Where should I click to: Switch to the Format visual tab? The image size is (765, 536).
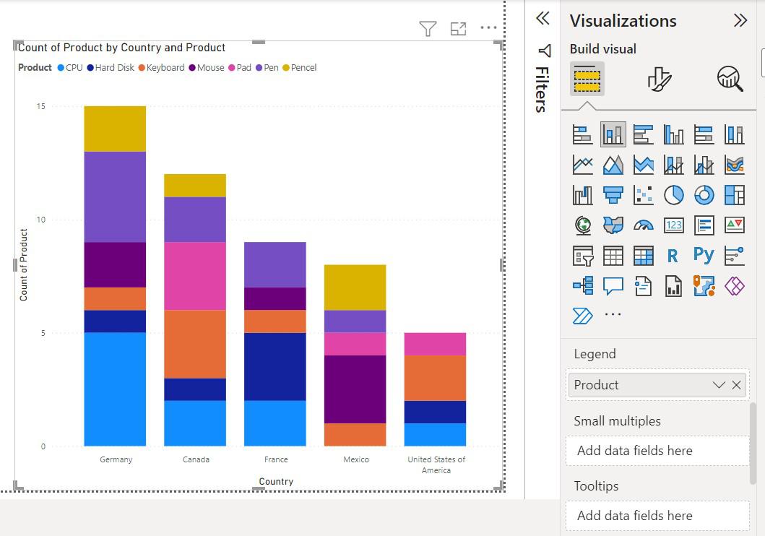click(659, 79)
